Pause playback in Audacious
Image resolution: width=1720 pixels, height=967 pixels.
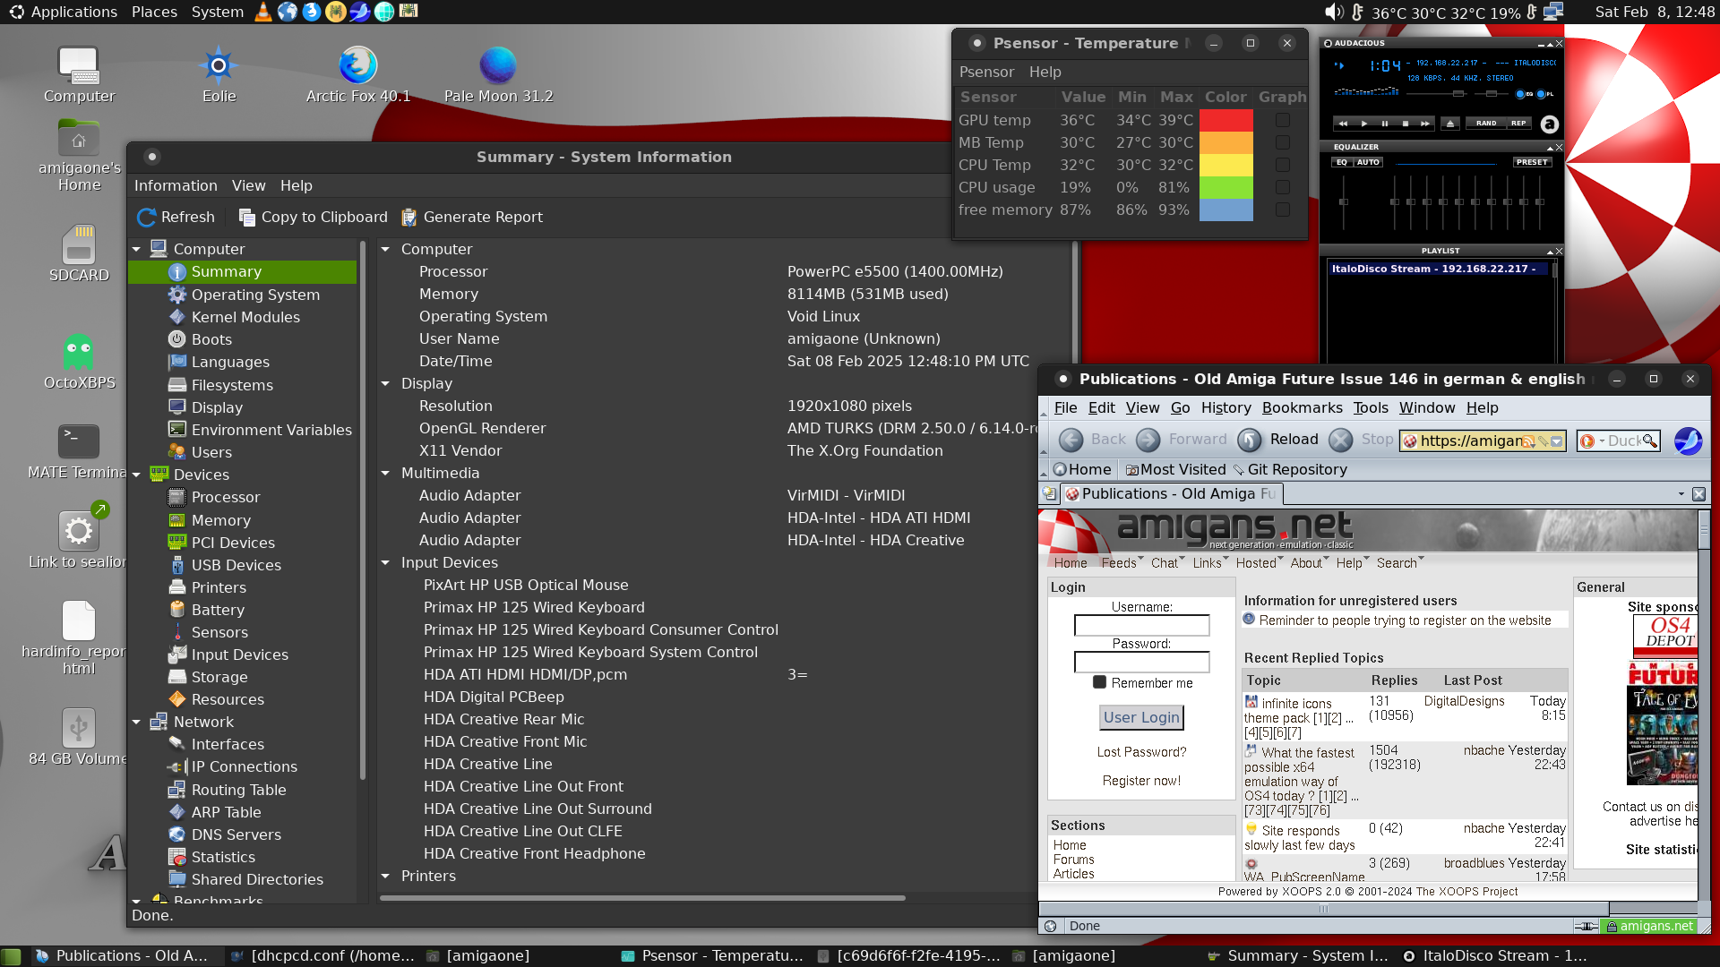(x=1385, y=124)
